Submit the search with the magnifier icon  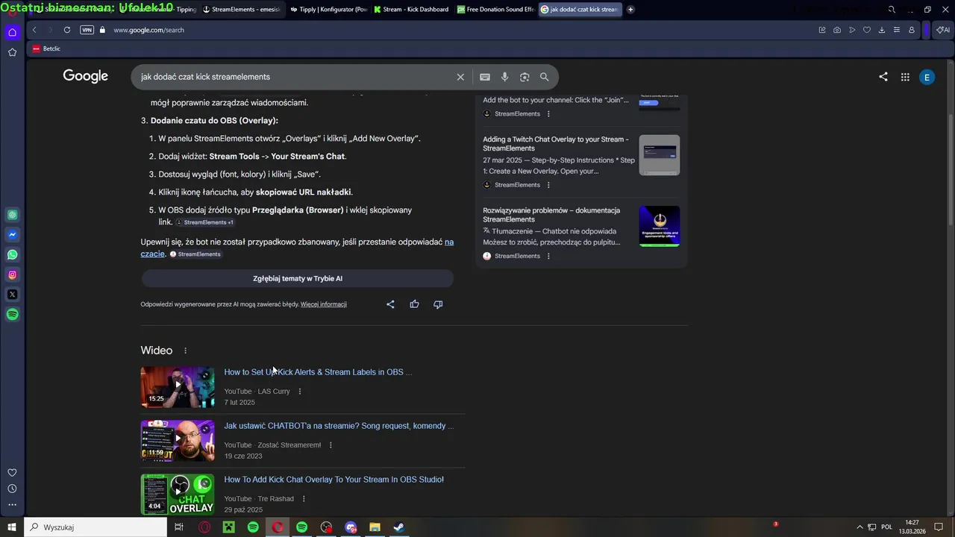[x=545, y=77]
